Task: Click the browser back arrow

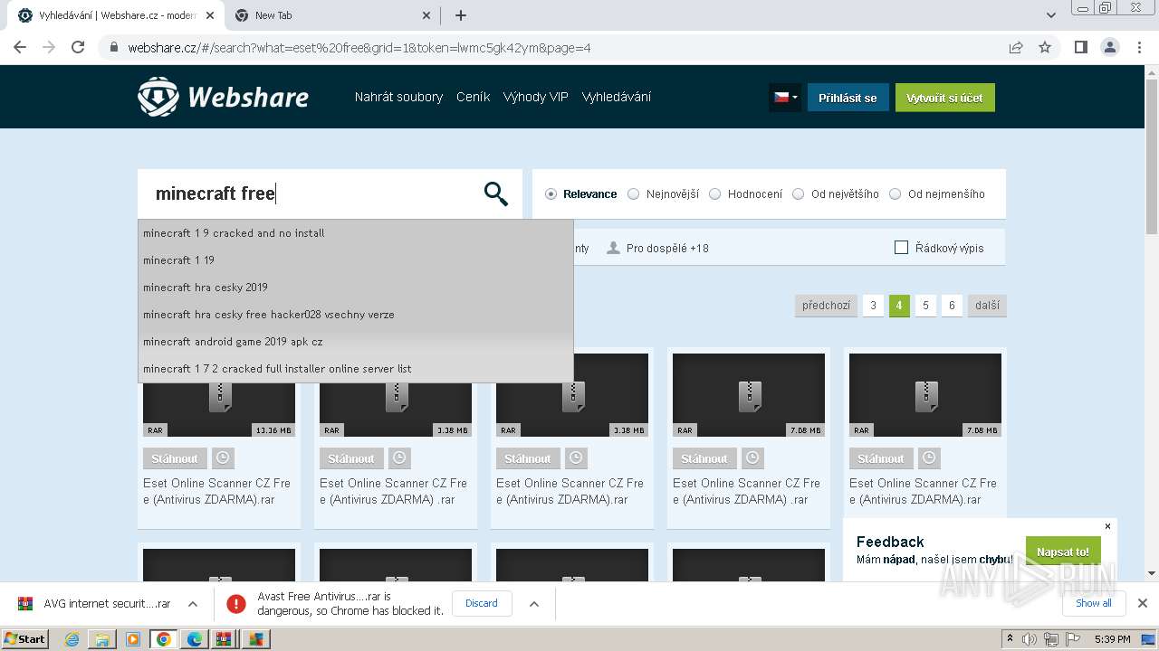Action: (x=20, y=47)
